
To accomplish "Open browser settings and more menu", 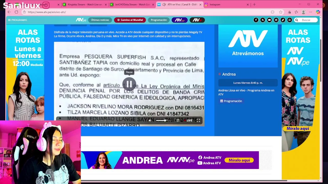I will click(x=311, y=12).
